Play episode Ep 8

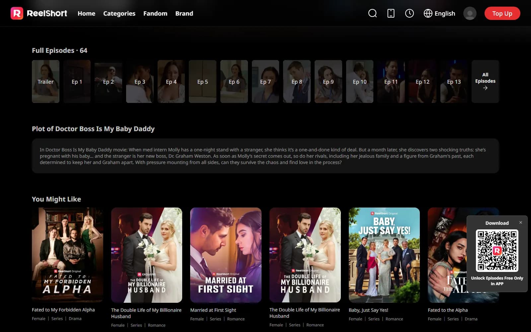pyautogui.click(x=297, y=81)
